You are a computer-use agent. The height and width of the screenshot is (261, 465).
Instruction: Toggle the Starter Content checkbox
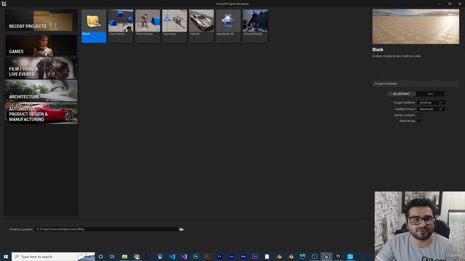418,115
